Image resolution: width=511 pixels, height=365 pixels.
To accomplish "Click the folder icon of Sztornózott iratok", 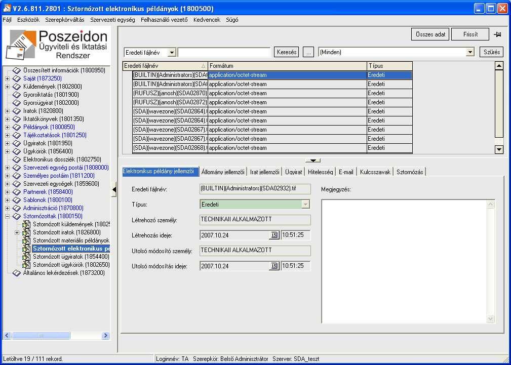I will [26, 233].
